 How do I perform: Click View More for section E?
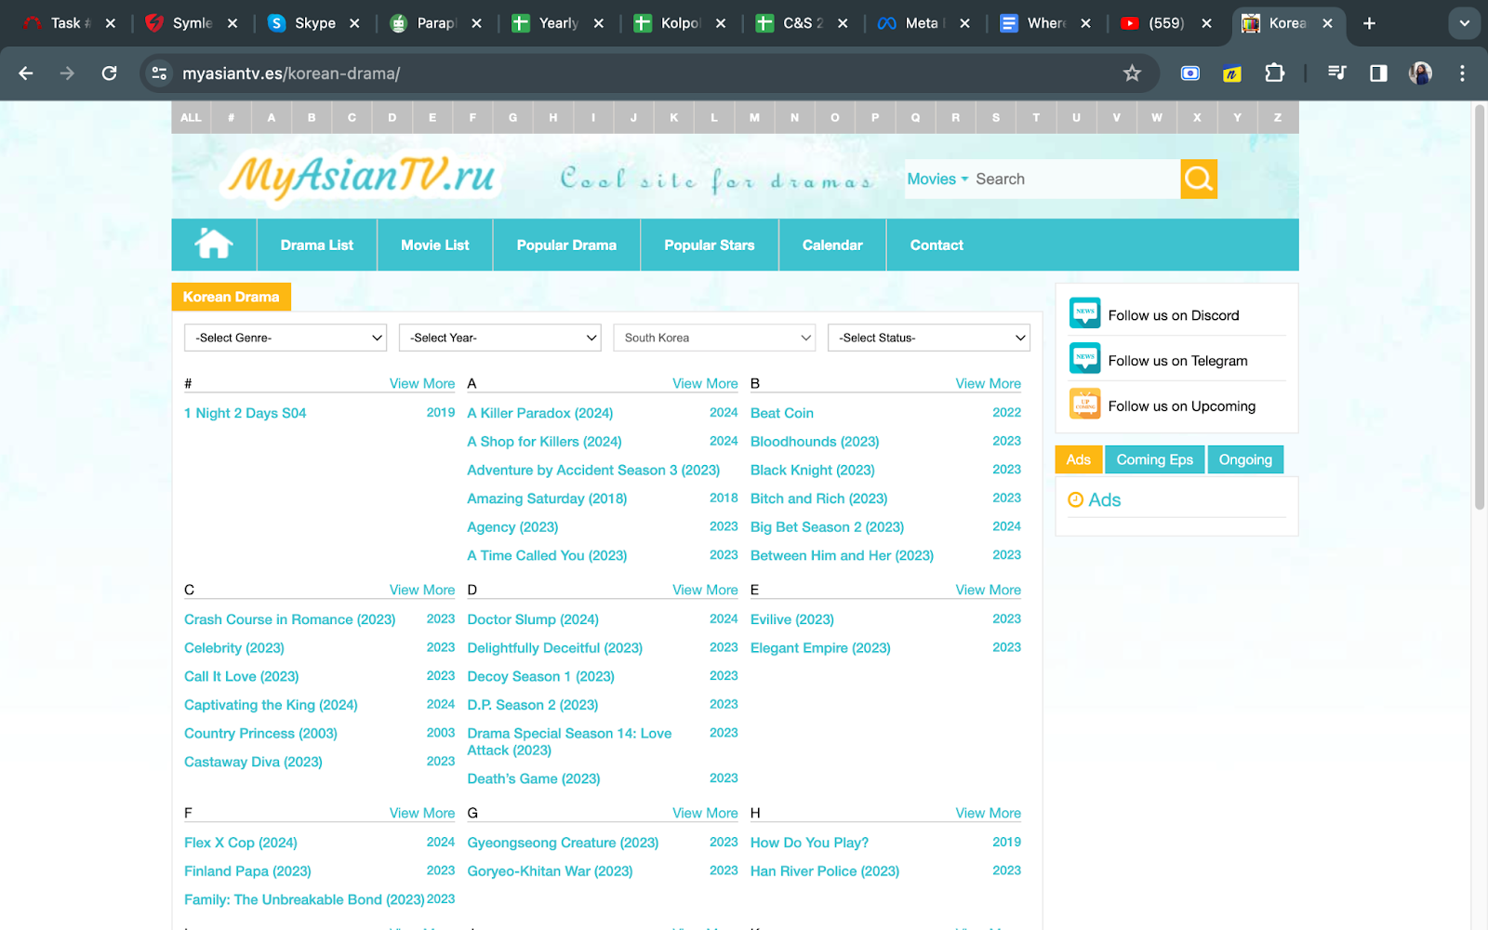tap(988, 590)
